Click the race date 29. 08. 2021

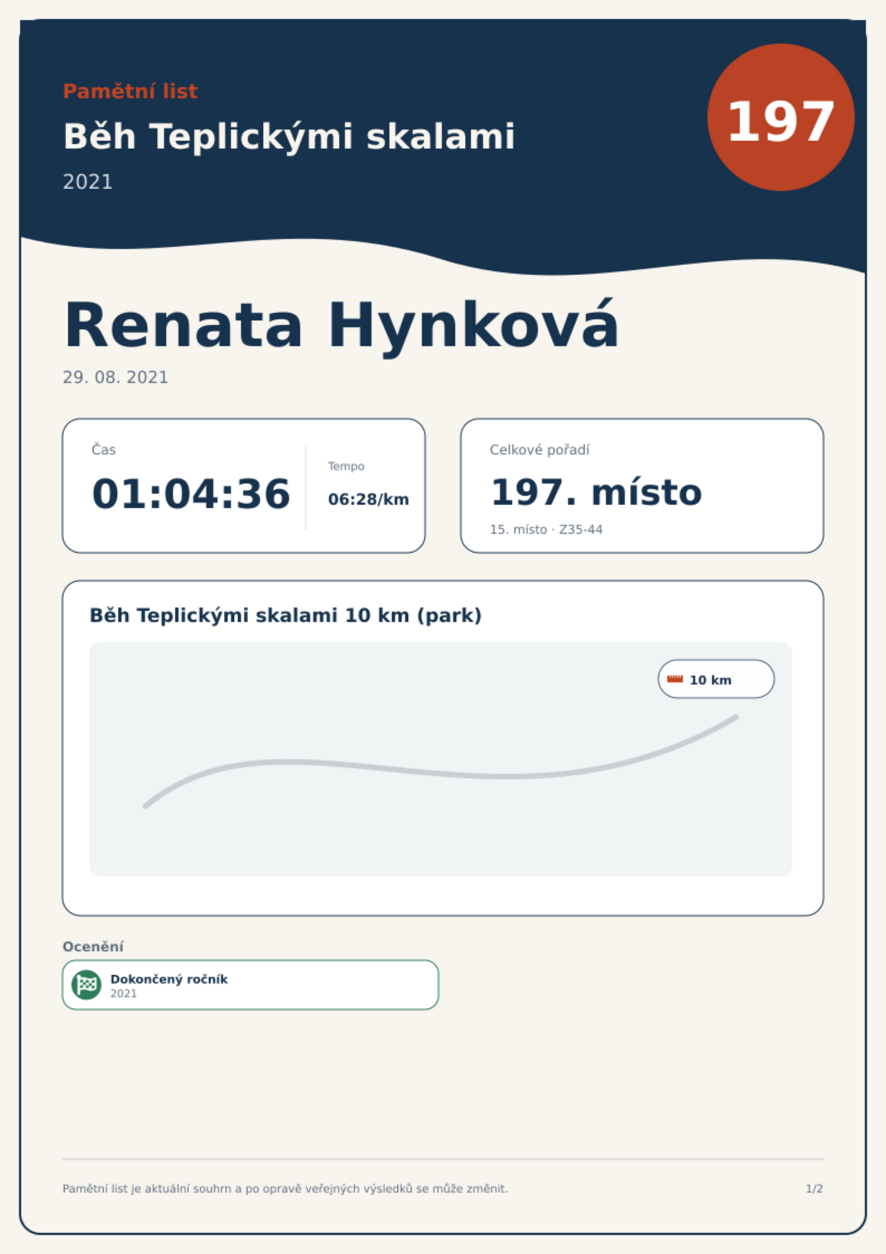coord(115,377)
